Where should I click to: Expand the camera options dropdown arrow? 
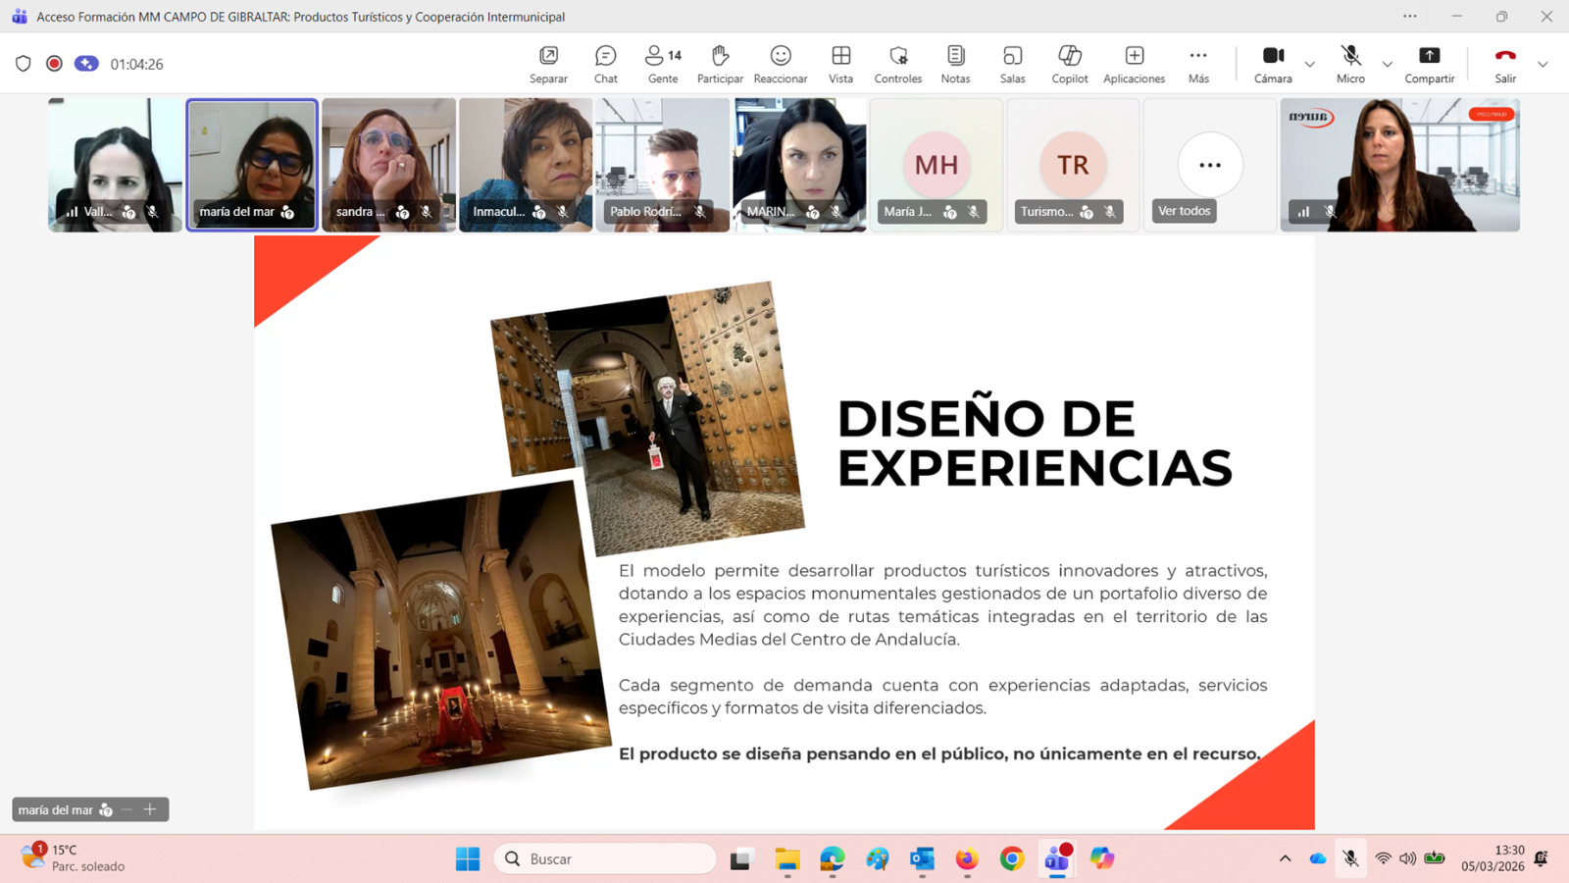pyautogui.click(x=1309, y=65)
